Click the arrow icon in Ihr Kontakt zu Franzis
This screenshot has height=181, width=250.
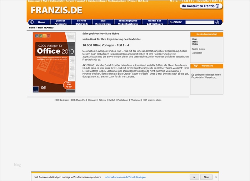(x=217, y=6)
